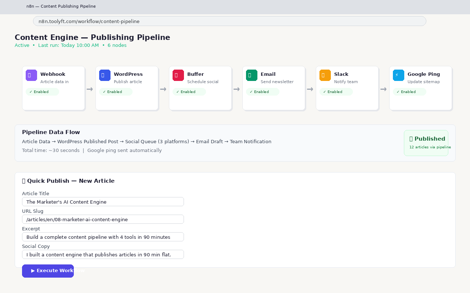Click the 'Schedule social' description
The width and height of the screenshot is (470, 293).
[203, 82]
